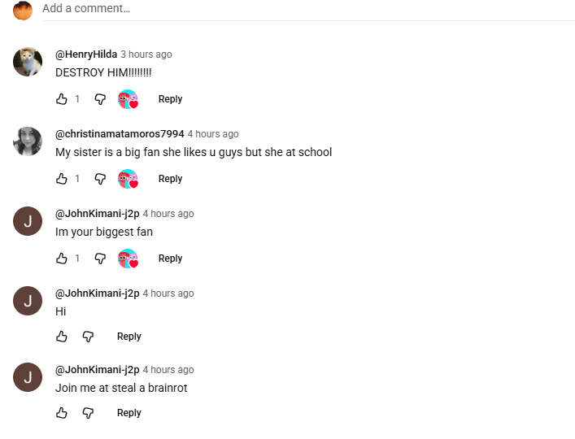
Task: Like the 'DESTROY HIM!!!!!!!!!' comment
Action: 62,99
